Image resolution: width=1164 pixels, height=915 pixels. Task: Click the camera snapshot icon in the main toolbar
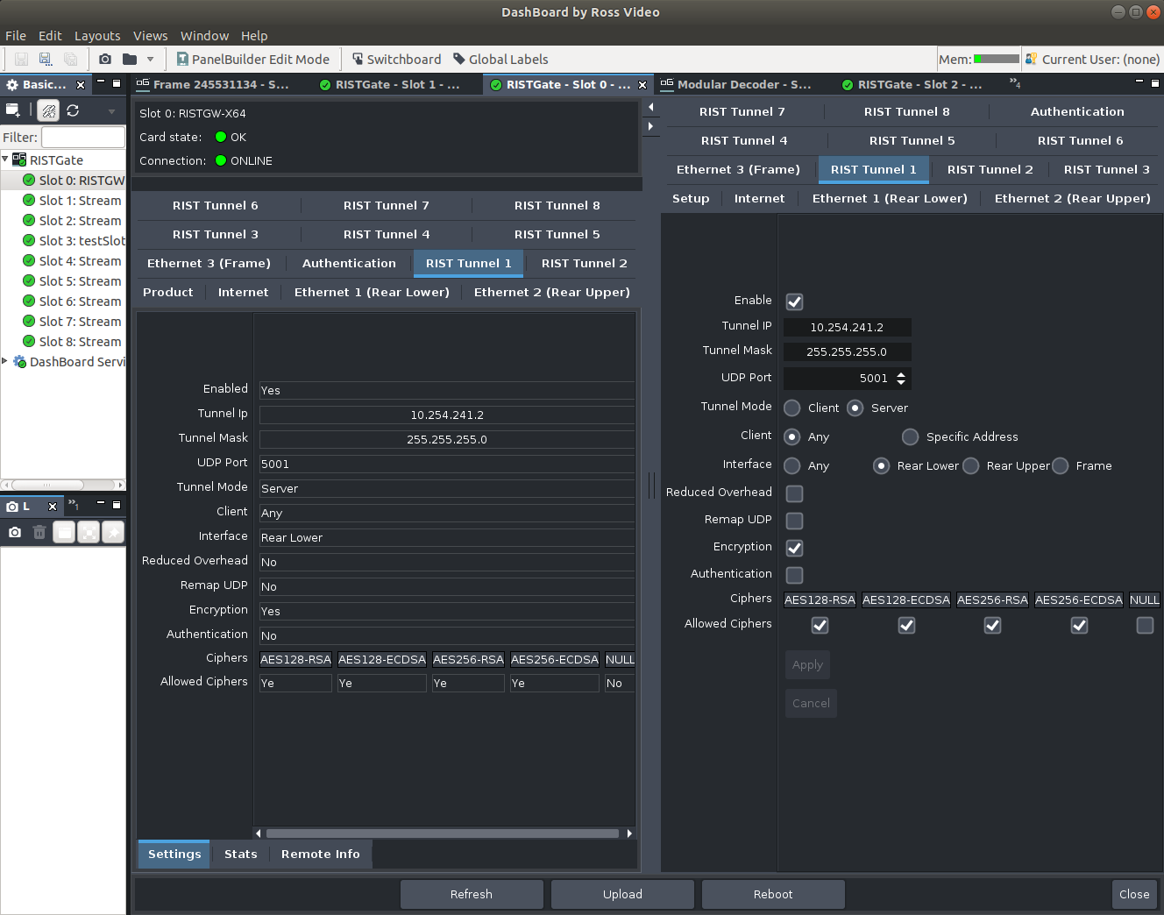pyautogui.click(x=105, y=59)
